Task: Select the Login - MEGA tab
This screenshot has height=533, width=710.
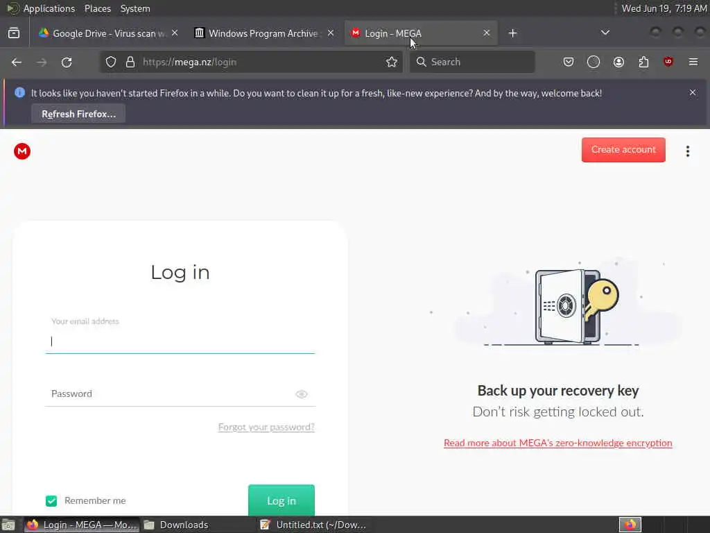Action: point(421,33)
